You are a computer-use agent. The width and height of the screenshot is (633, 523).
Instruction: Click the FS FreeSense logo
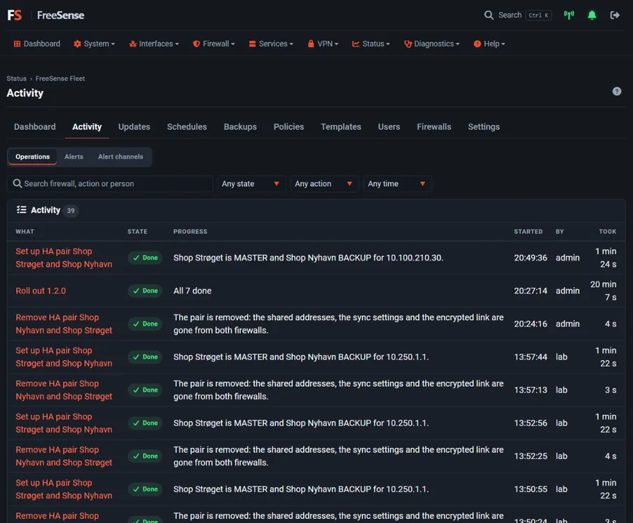coord(46,15)
